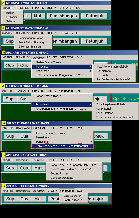Click the Sup. button in the OPERATOR-menu window
The height and width of the screenshot is (218, 139).
click(11, 199)
